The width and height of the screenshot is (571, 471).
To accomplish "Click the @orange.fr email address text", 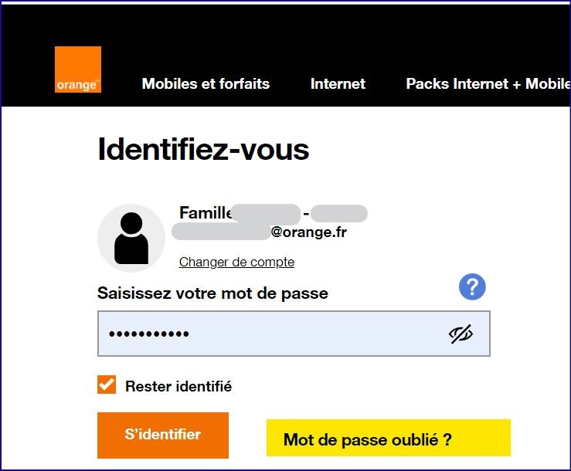I will click(309, 232).
